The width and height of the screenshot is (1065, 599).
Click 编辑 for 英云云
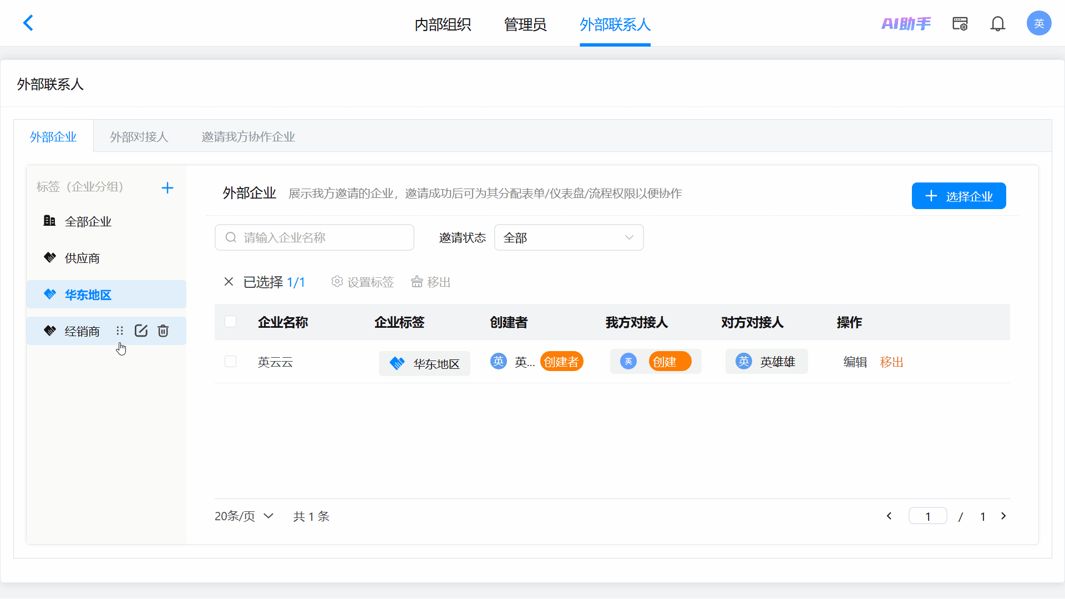coord(855,362)
